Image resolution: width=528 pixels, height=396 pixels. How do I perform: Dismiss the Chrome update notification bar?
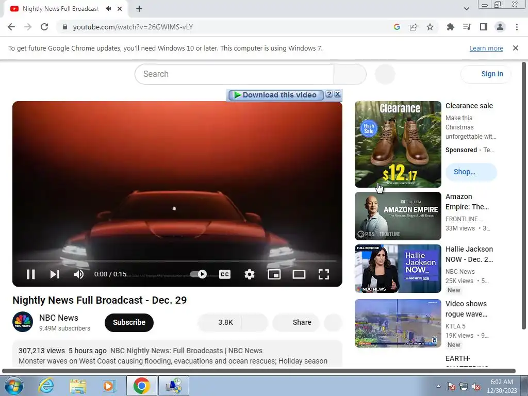click(515, 48)
